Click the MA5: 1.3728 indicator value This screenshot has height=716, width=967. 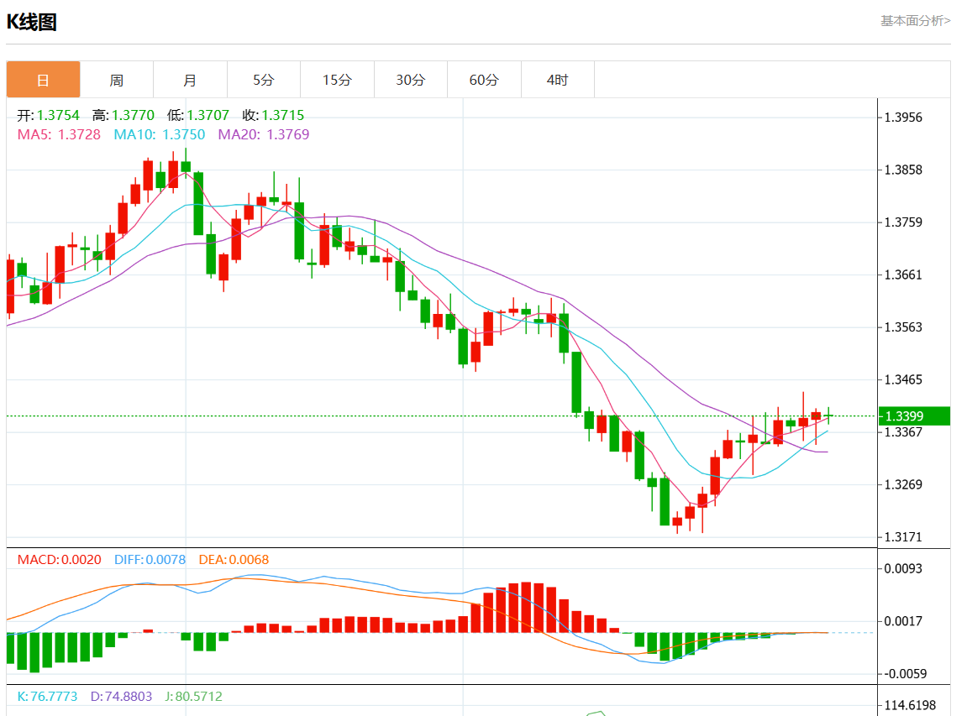click(59, 134)
